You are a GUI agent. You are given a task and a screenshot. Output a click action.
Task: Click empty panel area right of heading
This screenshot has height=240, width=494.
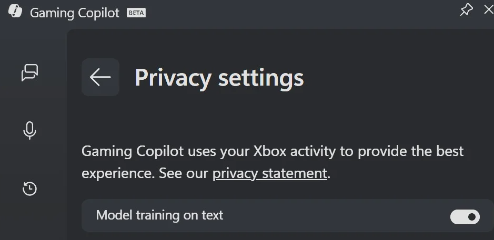coord(400,78)
